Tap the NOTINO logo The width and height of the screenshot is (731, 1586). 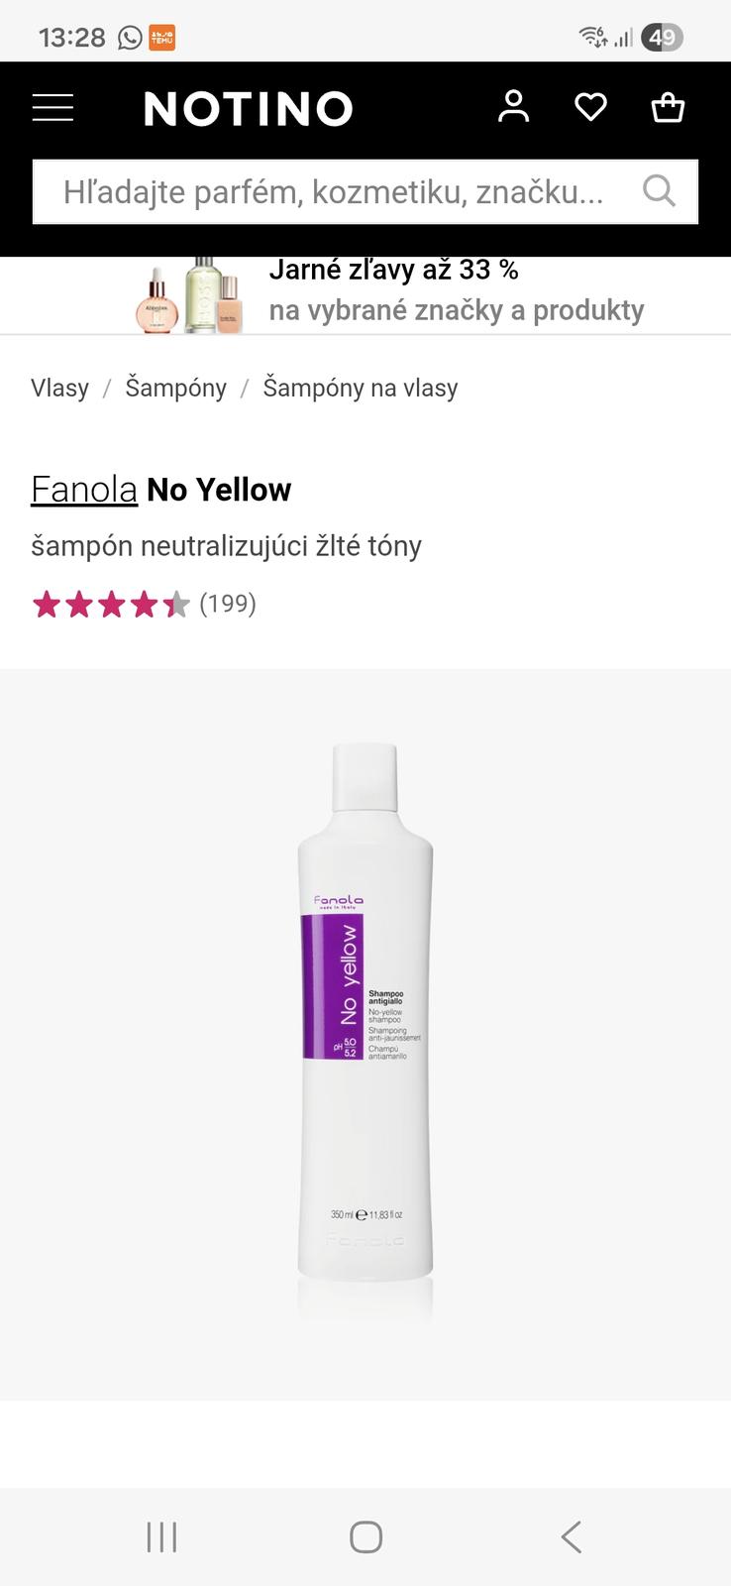point(249,108)
